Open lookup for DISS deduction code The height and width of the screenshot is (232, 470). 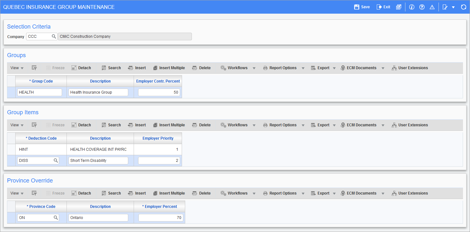tap(56, 161)
